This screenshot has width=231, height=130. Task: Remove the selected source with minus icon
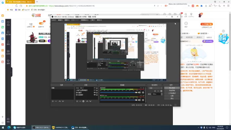click(80, 101)
